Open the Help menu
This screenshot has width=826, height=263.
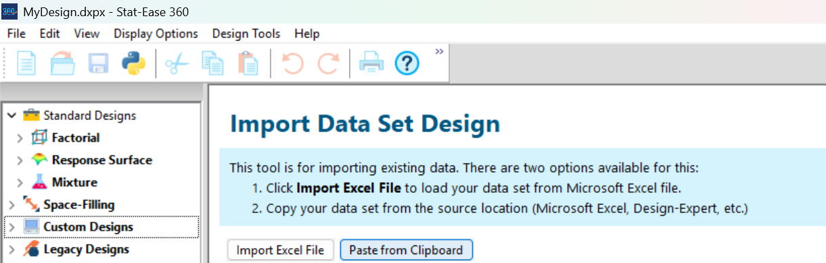tap(307, 34)
